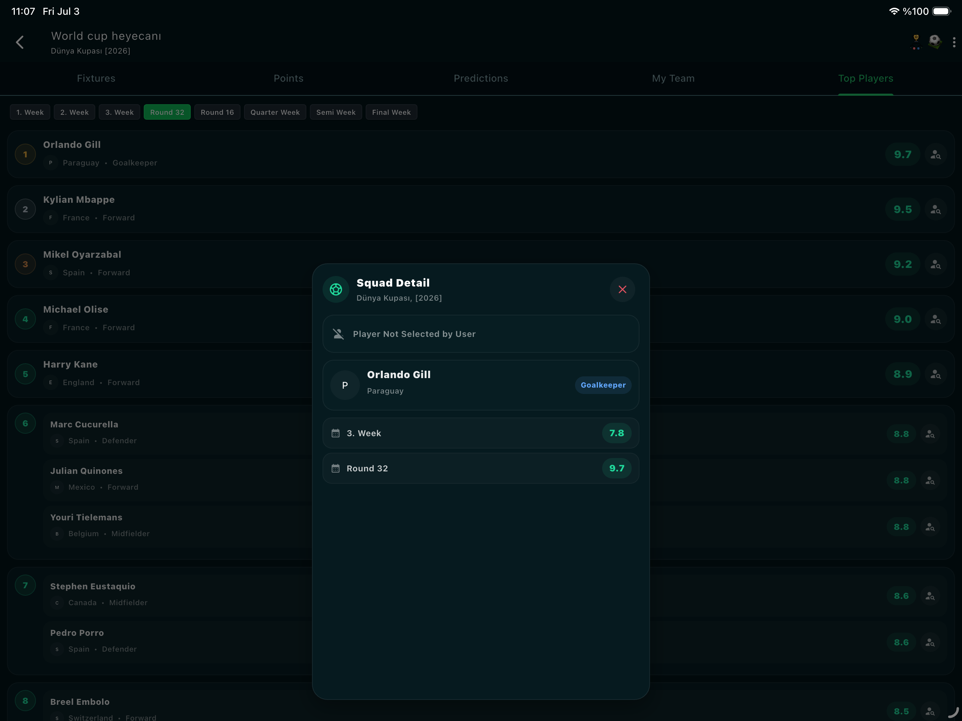Tap the 3. Week score row
This screenshot has height=721, width=962.
[x=481, y=433]
